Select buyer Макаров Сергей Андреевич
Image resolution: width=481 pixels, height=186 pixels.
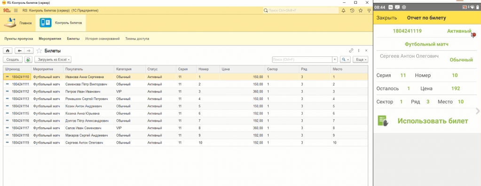tap(87, 135)
